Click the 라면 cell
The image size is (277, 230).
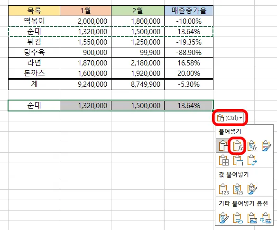[x=34, y=63]
